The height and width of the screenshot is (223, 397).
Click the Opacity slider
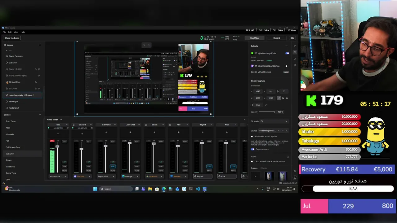click(267, 112)
